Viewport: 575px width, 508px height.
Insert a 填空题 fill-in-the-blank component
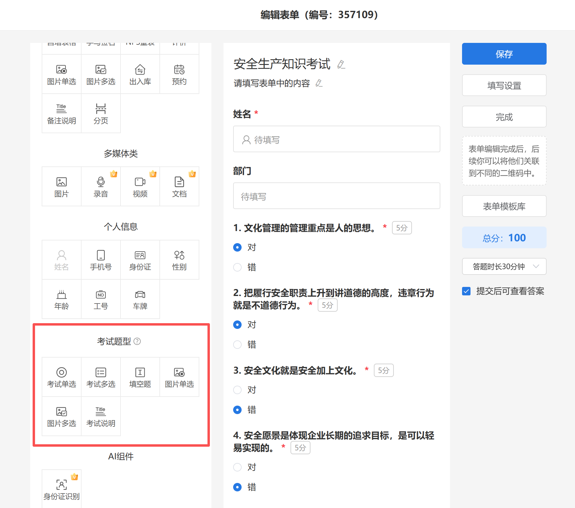point(140,377)
